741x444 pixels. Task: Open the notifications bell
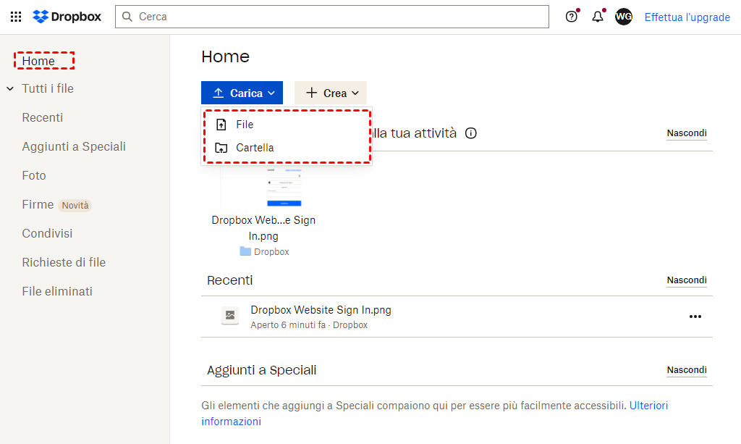(598, 17)
